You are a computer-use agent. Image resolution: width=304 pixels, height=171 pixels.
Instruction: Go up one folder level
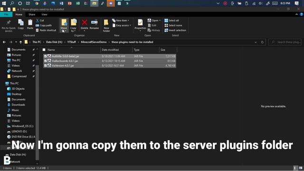coord(20,42)
